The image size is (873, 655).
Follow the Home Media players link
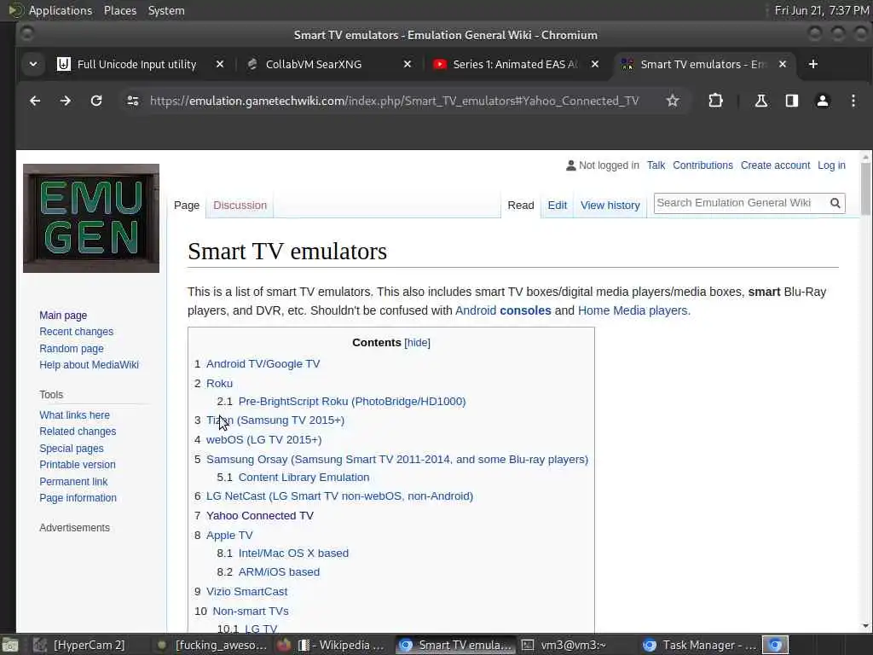click(x=633, y=310)
